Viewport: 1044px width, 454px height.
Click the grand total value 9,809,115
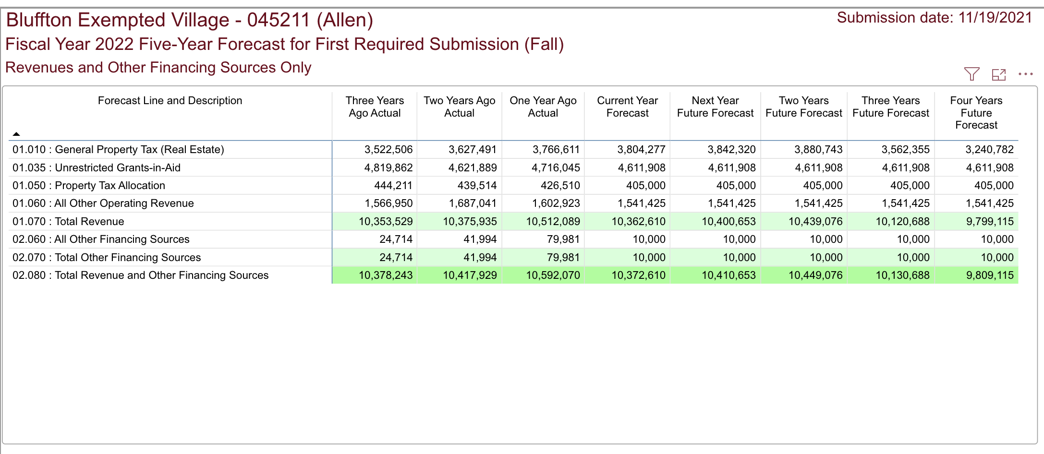[990, 275]
